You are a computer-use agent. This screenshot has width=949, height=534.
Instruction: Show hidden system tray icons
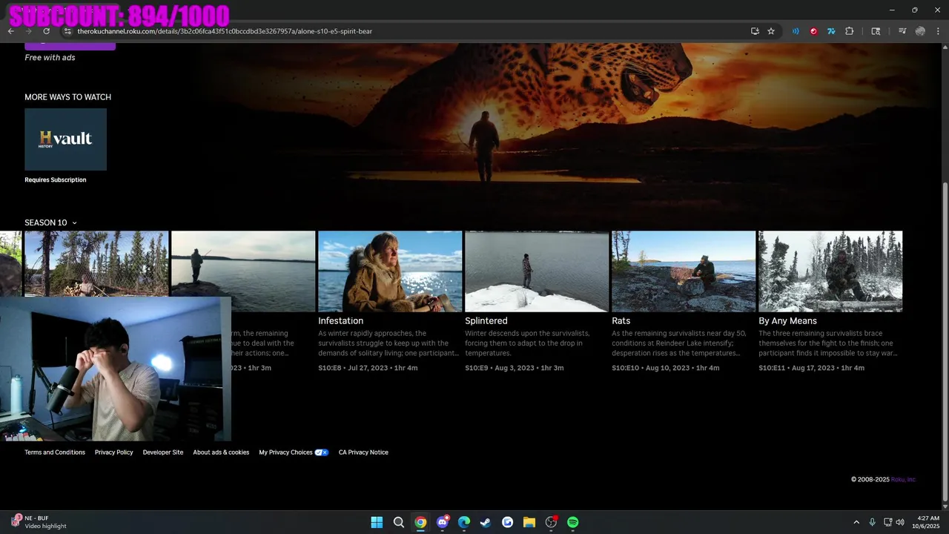[856, 522]
